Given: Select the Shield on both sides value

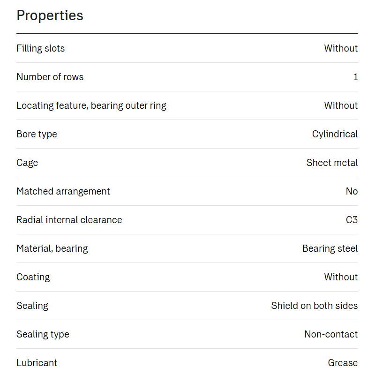Looking at the screenshot, I should [315, 306].
